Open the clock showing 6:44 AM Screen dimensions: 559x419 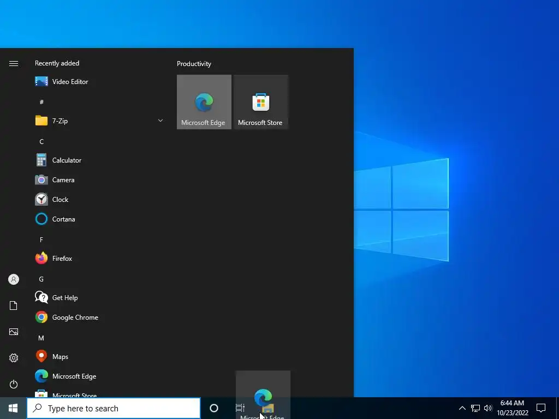512,408
